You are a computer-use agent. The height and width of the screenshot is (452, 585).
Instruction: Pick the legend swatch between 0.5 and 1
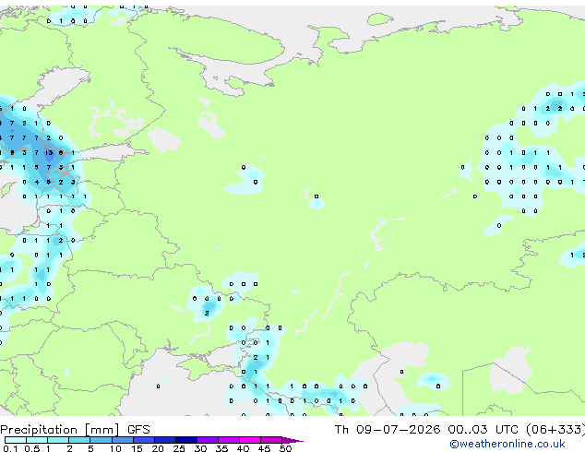37,440
